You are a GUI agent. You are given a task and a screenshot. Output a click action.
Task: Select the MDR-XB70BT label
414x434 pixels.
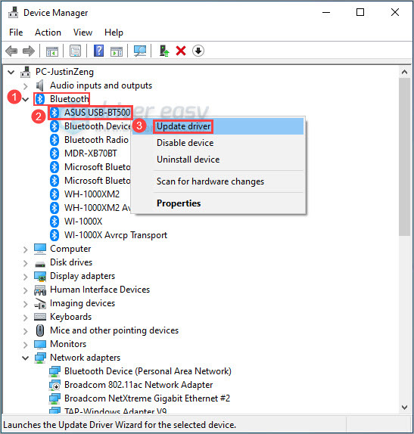(x=91, y=153)
